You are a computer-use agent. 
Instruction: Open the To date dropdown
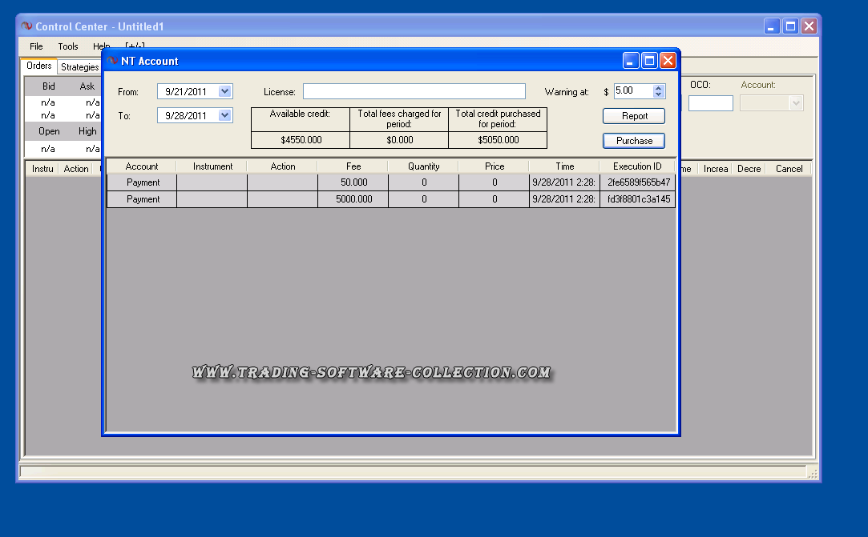[x=224, y=116]
